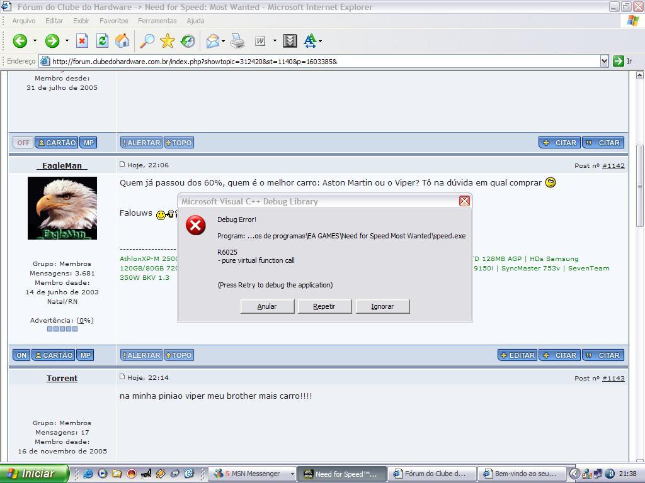Click the dark double-chevron toolbar icon
Image resolution: width=645 pixels, height=483 pixels.
point(290,41)
